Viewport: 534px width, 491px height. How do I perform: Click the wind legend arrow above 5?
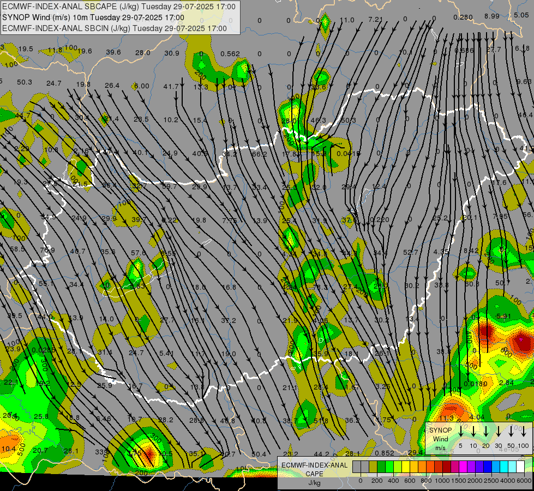461,432
